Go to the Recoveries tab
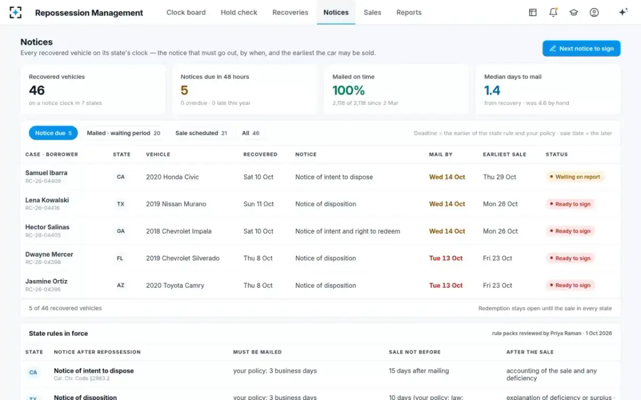The width and height of the screenshot is (641, 400). [290, 12]
